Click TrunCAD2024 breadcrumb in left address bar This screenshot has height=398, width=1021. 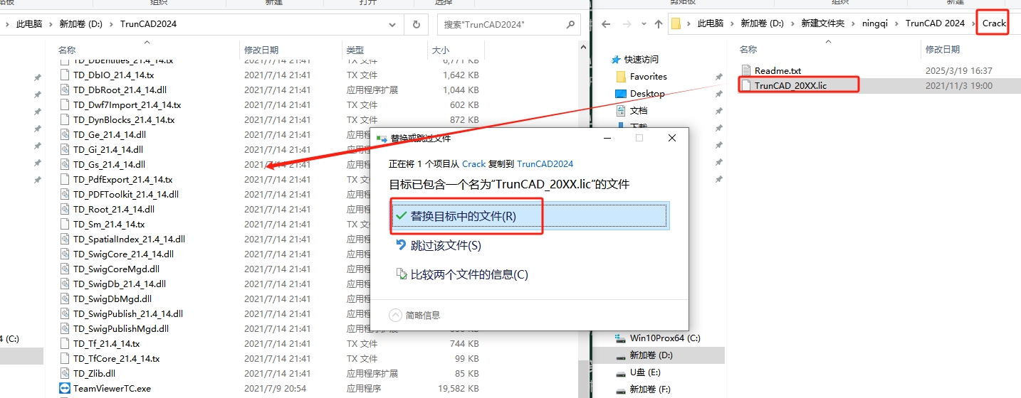tap(148, 23)
